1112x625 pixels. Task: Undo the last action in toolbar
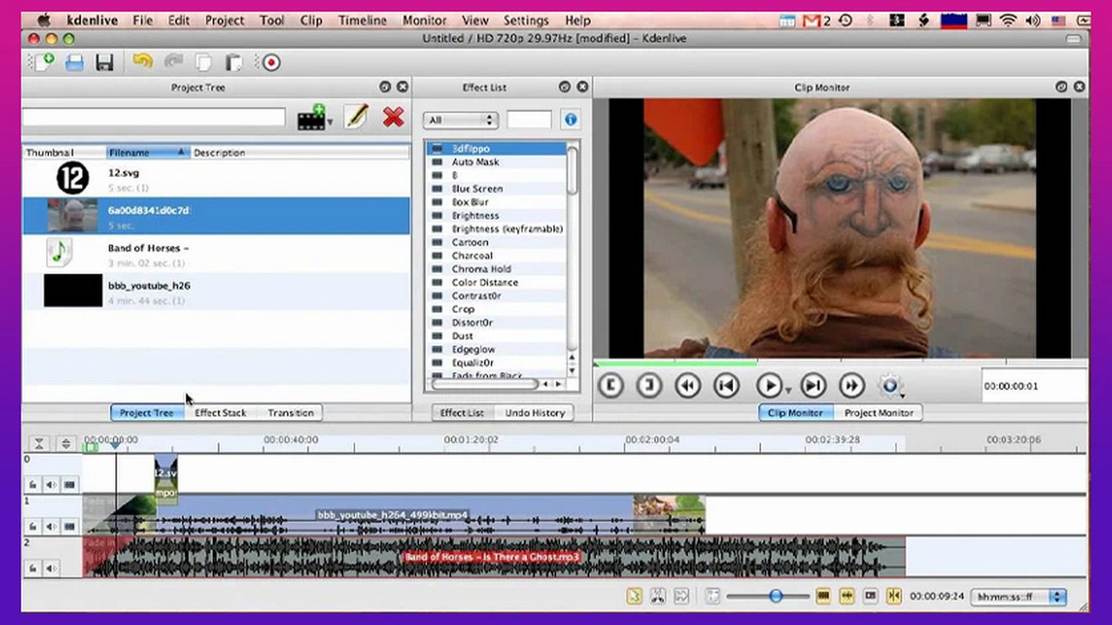(x=142, y=62)
